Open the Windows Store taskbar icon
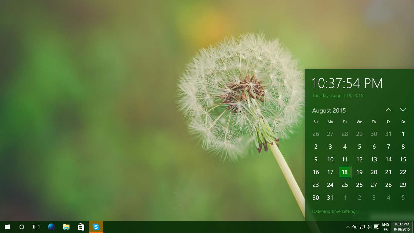Image resolution: width=414 pixels, height=233 pixels. 81,227
